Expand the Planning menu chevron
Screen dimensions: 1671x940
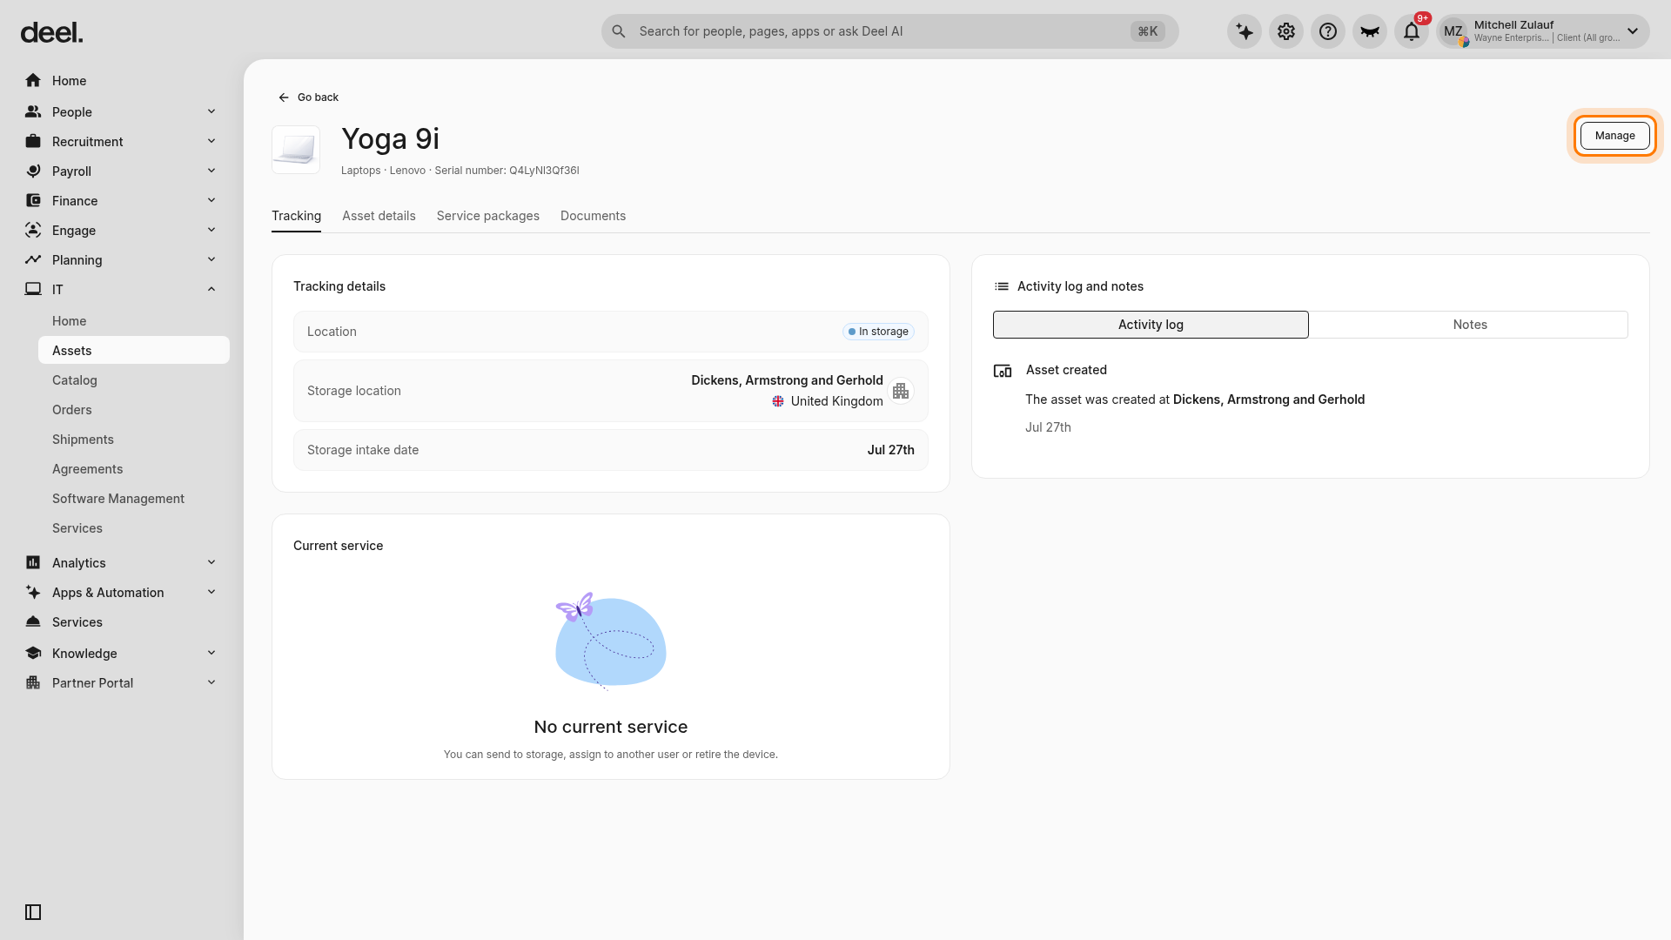click(211, 259)
